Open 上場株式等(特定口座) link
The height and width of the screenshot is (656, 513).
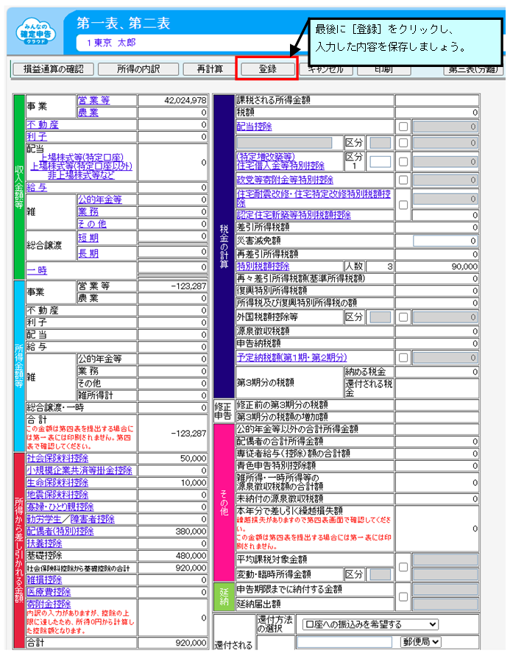point(82,158)
